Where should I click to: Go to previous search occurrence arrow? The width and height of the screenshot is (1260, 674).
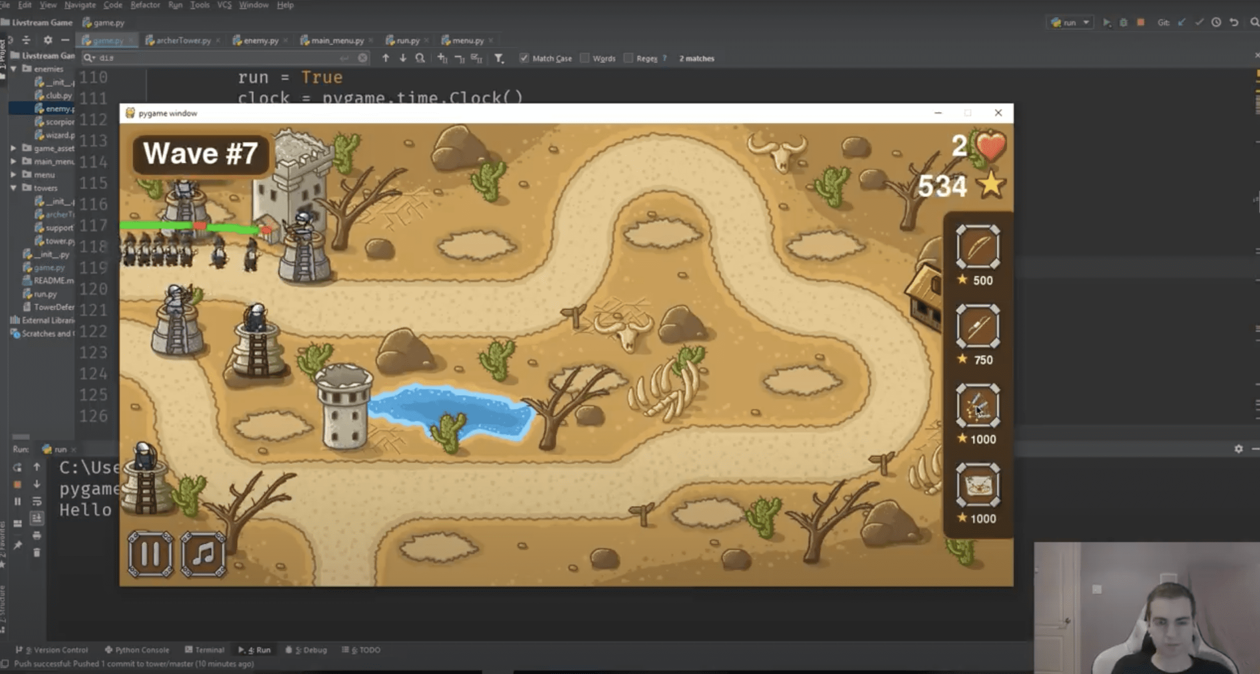(x=385, y=58)
